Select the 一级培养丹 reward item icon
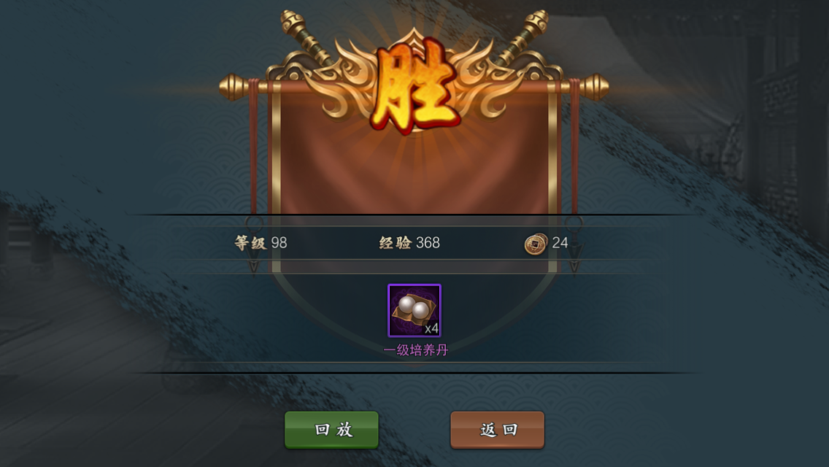The image size is (829, 467). tap(414, 310)
